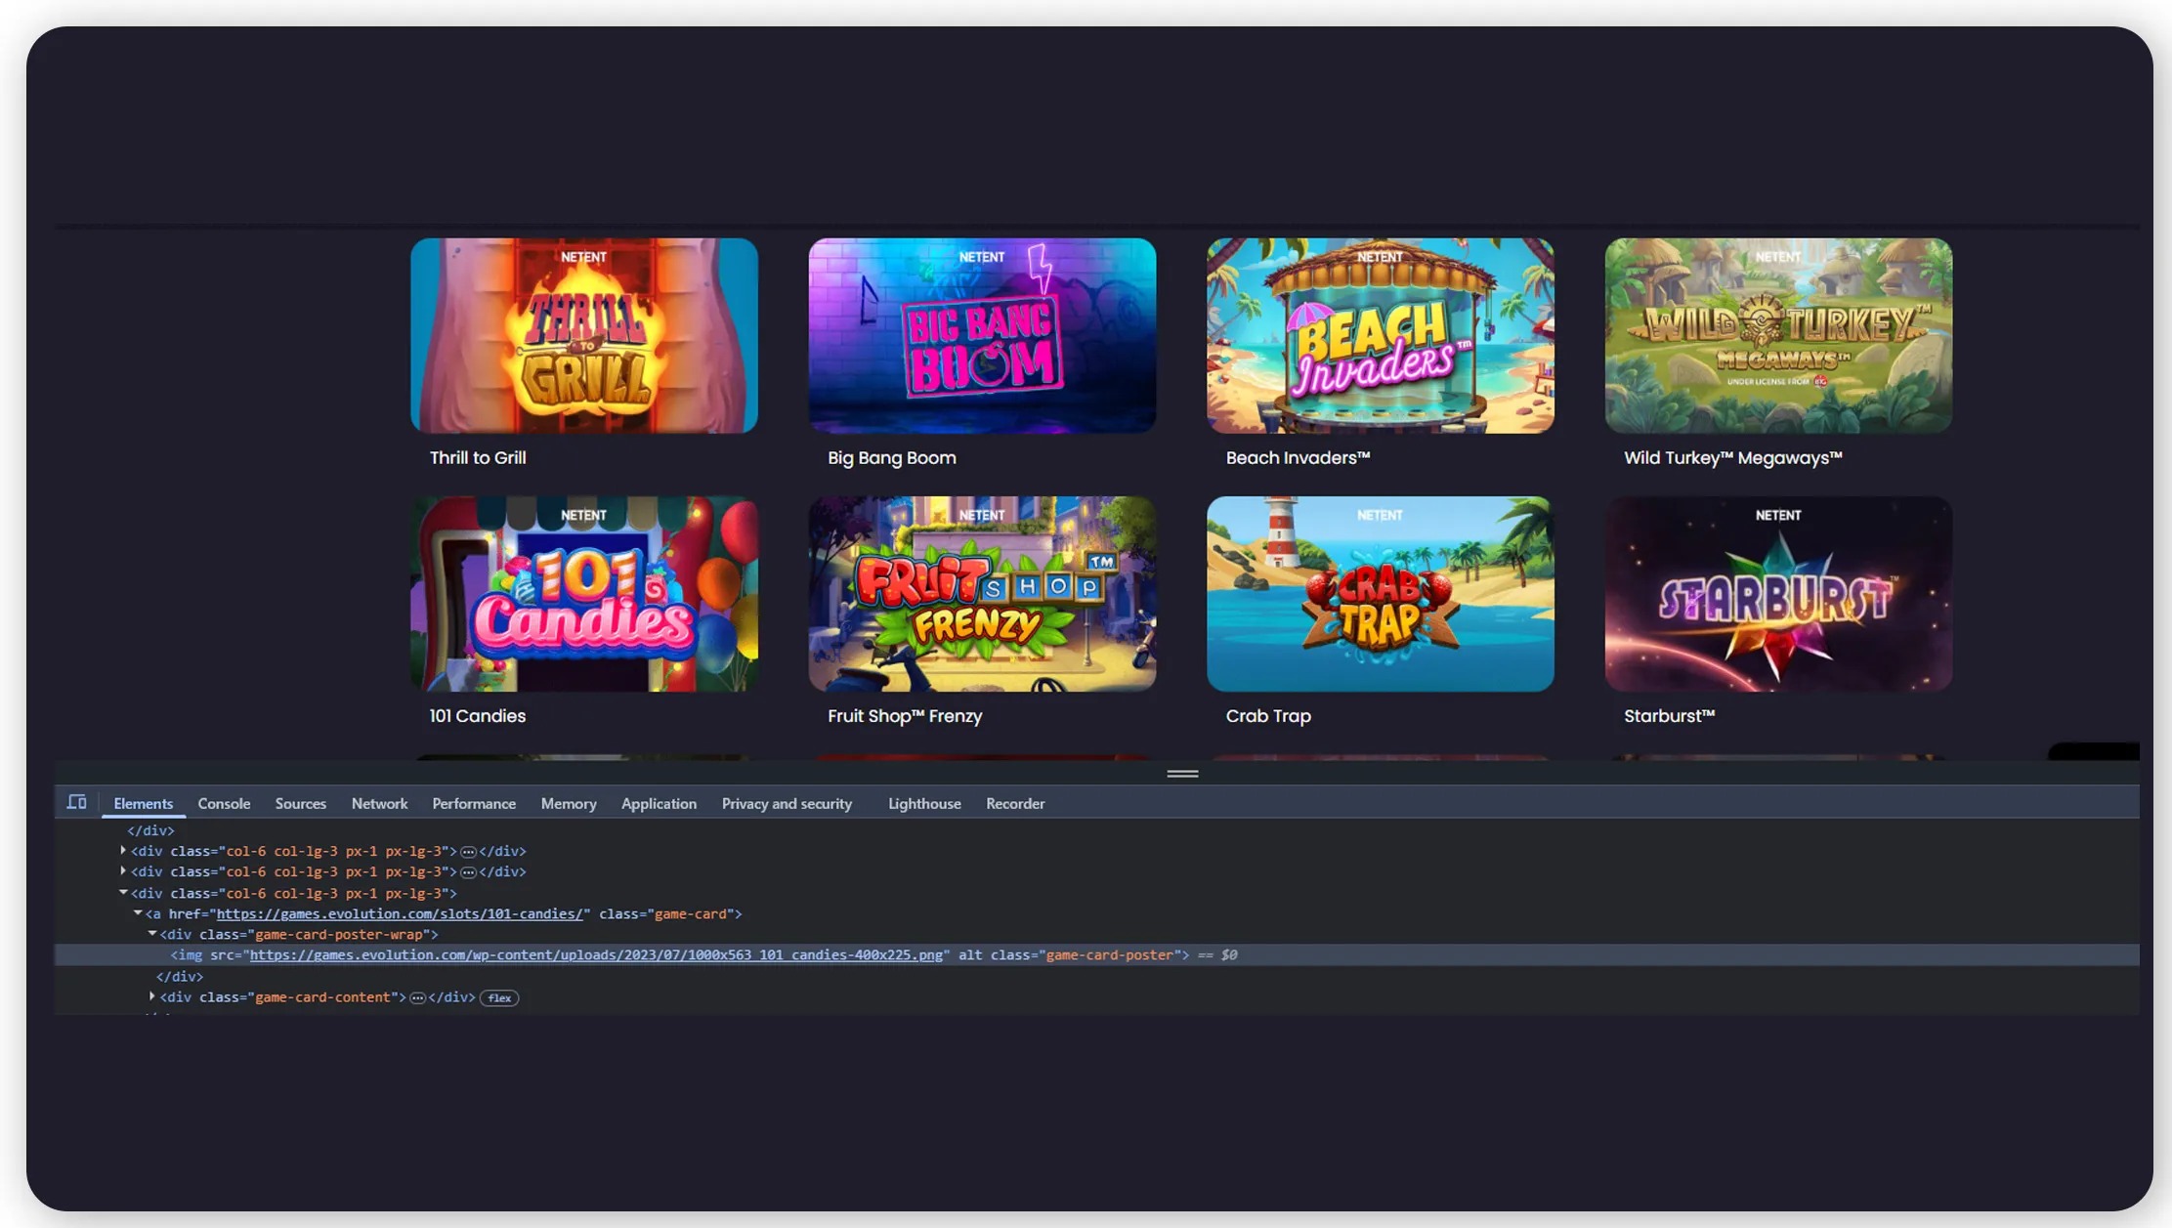Collapse the game-card anchor element node

coord(138,913)
